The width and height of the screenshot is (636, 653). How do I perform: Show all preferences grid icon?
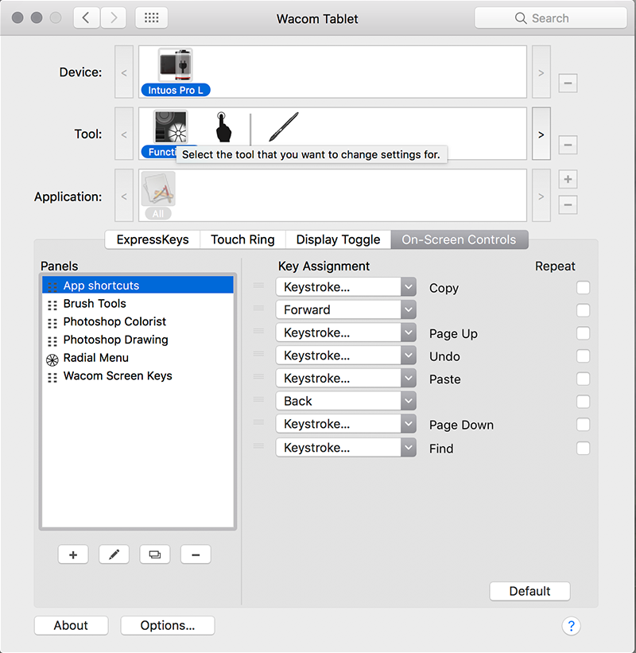point(152,17)
